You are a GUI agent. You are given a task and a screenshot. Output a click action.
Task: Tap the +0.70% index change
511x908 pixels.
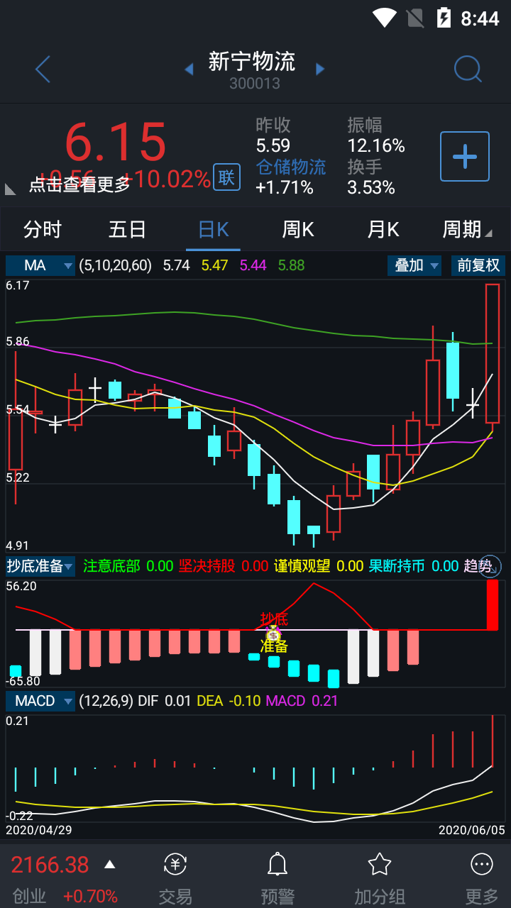tap(91, 896)
